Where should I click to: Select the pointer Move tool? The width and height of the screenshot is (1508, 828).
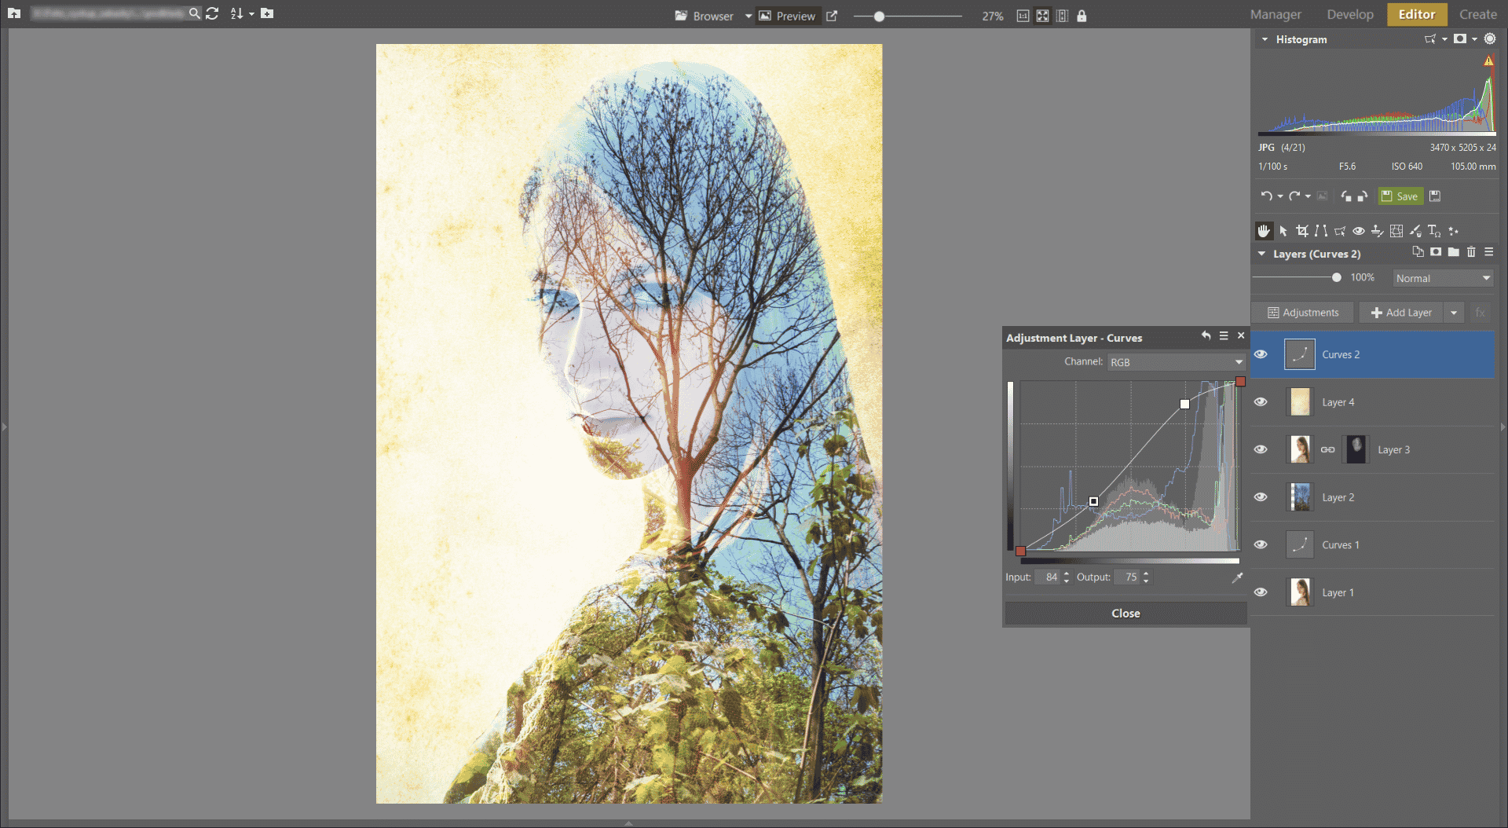pos(1283,231)
